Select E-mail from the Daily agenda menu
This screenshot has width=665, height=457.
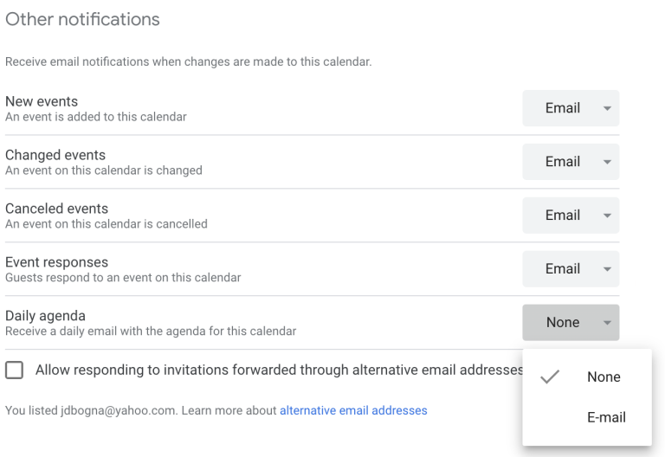pyautogui.click(x=606, y=417)
